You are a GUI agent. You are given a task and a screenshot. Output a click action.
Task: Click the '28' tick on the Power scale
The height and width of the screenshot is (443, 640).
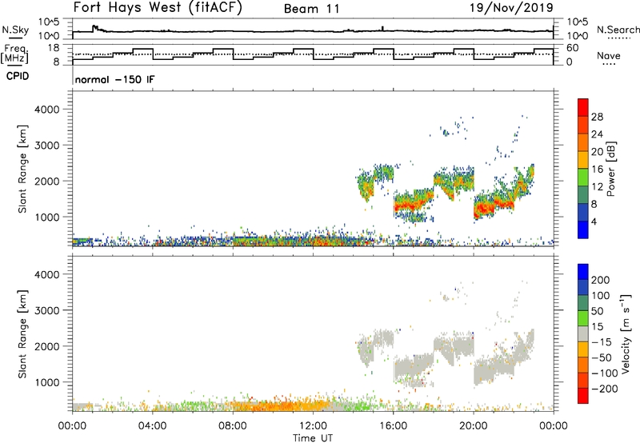[597, 117]
